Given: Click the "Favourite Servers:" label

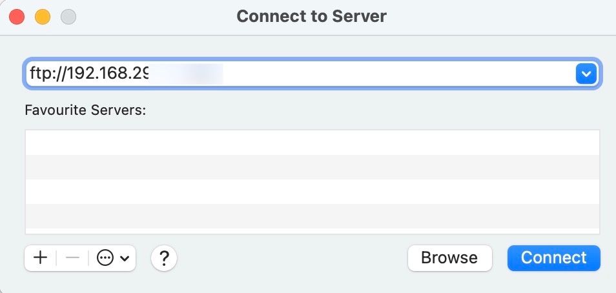Looking at the screenshot, I should tap(86, 110).
